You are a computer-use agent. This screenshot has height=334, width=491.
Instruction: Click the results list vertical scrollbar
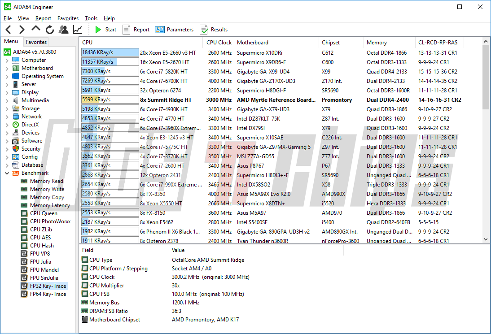(x=486, y=134)
